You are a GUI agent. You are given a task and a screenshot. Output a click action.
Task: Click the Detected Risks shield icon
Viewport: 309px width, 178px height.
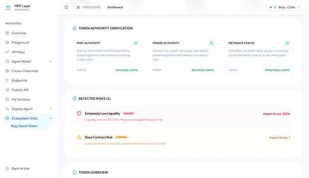coord(75,99)
